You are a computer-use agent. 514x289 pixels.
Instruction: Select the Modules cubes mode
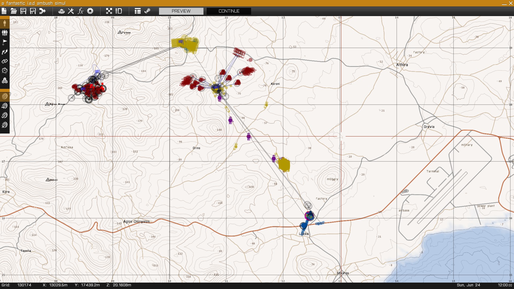point(5,81)
